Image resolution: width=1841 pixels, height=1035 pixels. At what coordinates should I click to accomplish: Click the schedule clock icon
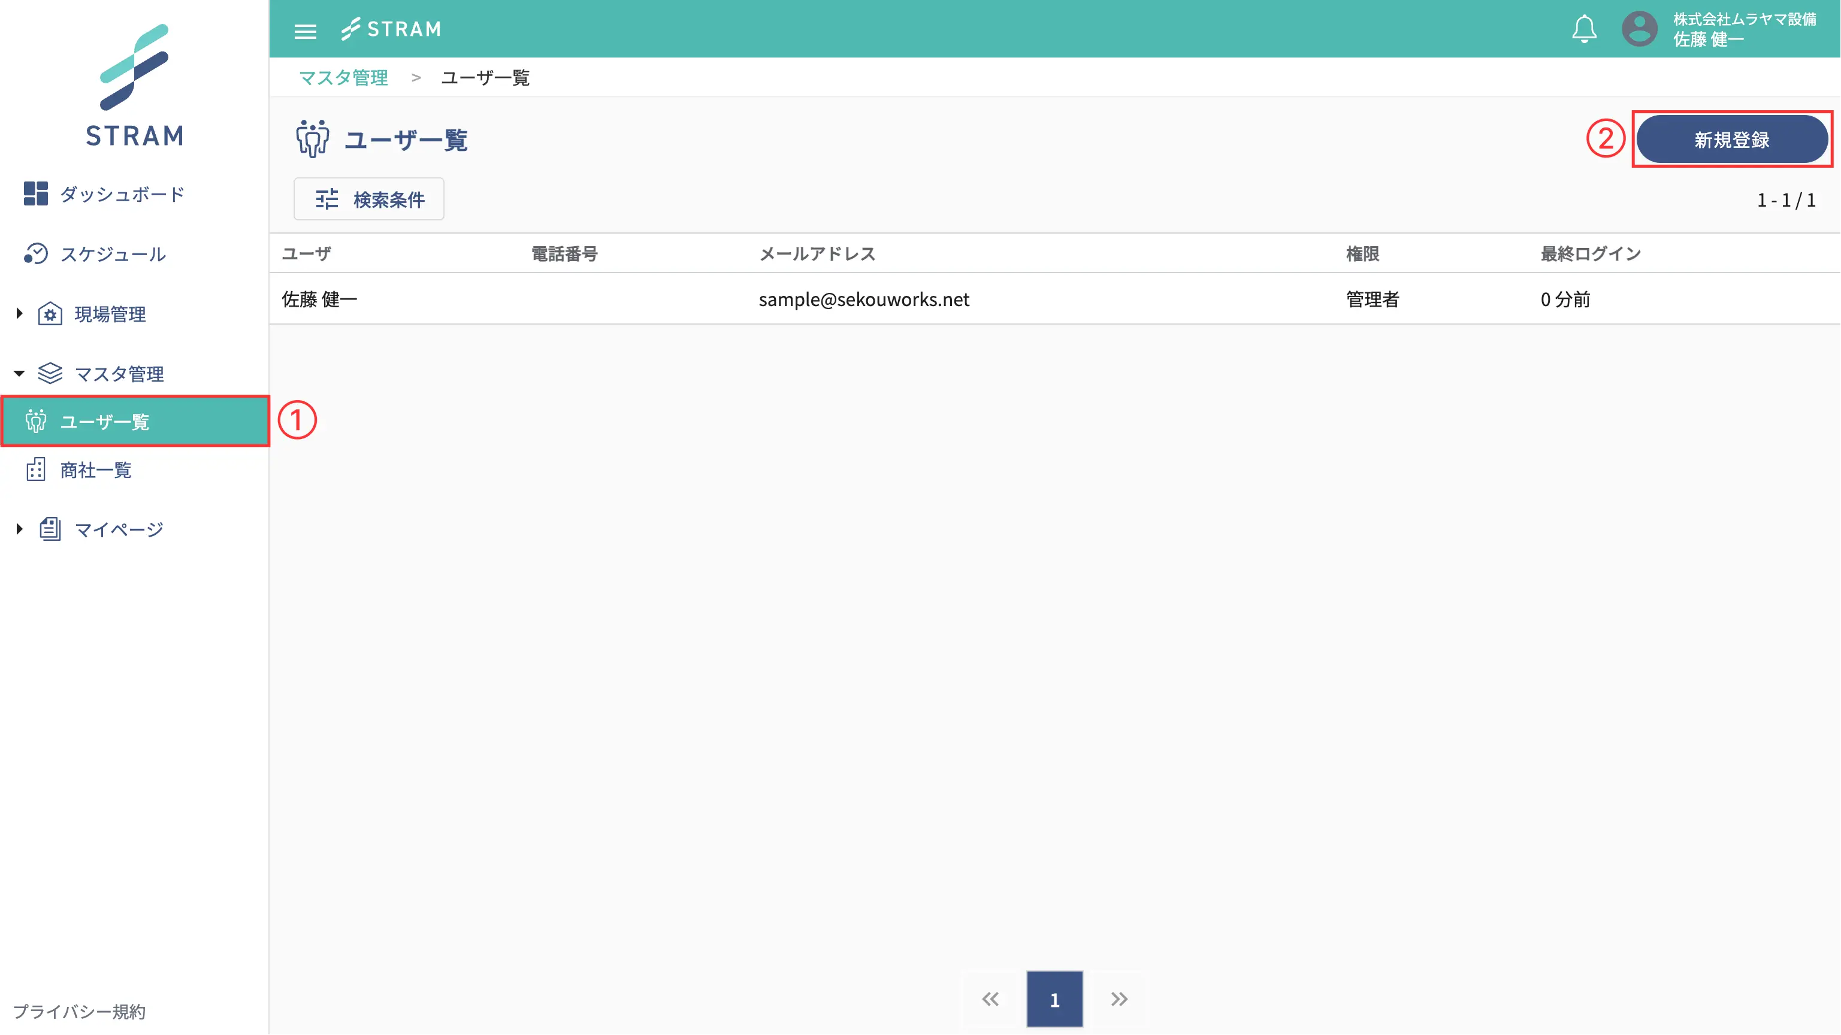click(35, 253)
